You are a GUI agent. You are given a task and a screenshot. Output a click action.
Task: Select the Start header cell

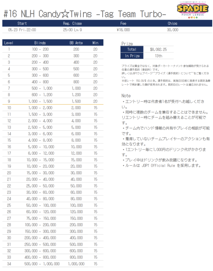click(x=22, y=23)
